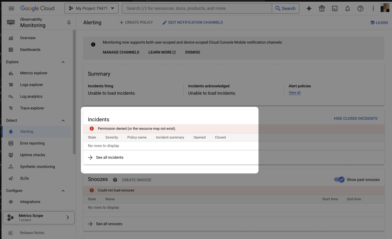Click the Synthetic monitoring icon
Viewport: 392px width, 239px height.
tap(11, 167)
